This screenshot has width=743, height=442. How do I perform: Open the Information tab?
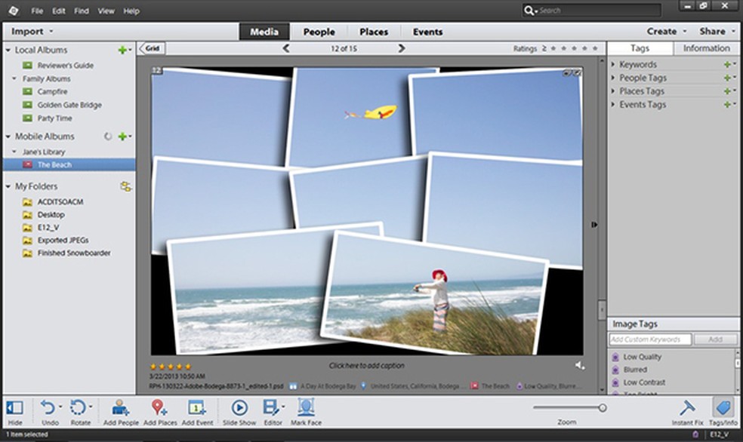(705, 48)
